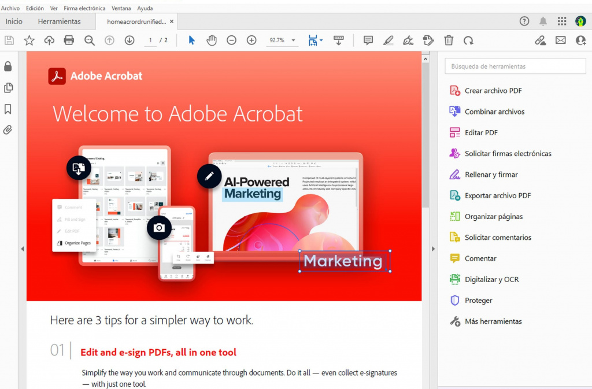This screenshot has height=389, width=592.
Task: Click the Save file icon
Action: 9,40
